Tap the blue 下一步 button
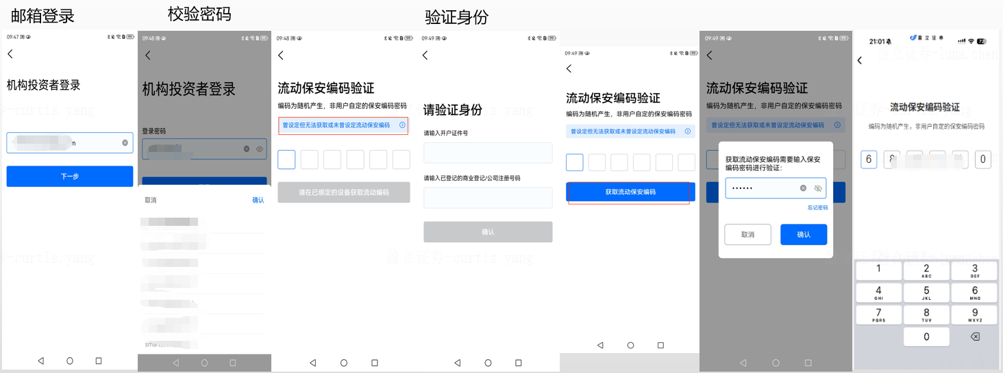This screenshot has height=373, width=1003. coord(70,177)
